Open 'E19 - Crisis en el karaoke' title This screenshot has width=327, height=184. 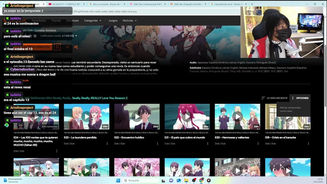pos(281,137)
